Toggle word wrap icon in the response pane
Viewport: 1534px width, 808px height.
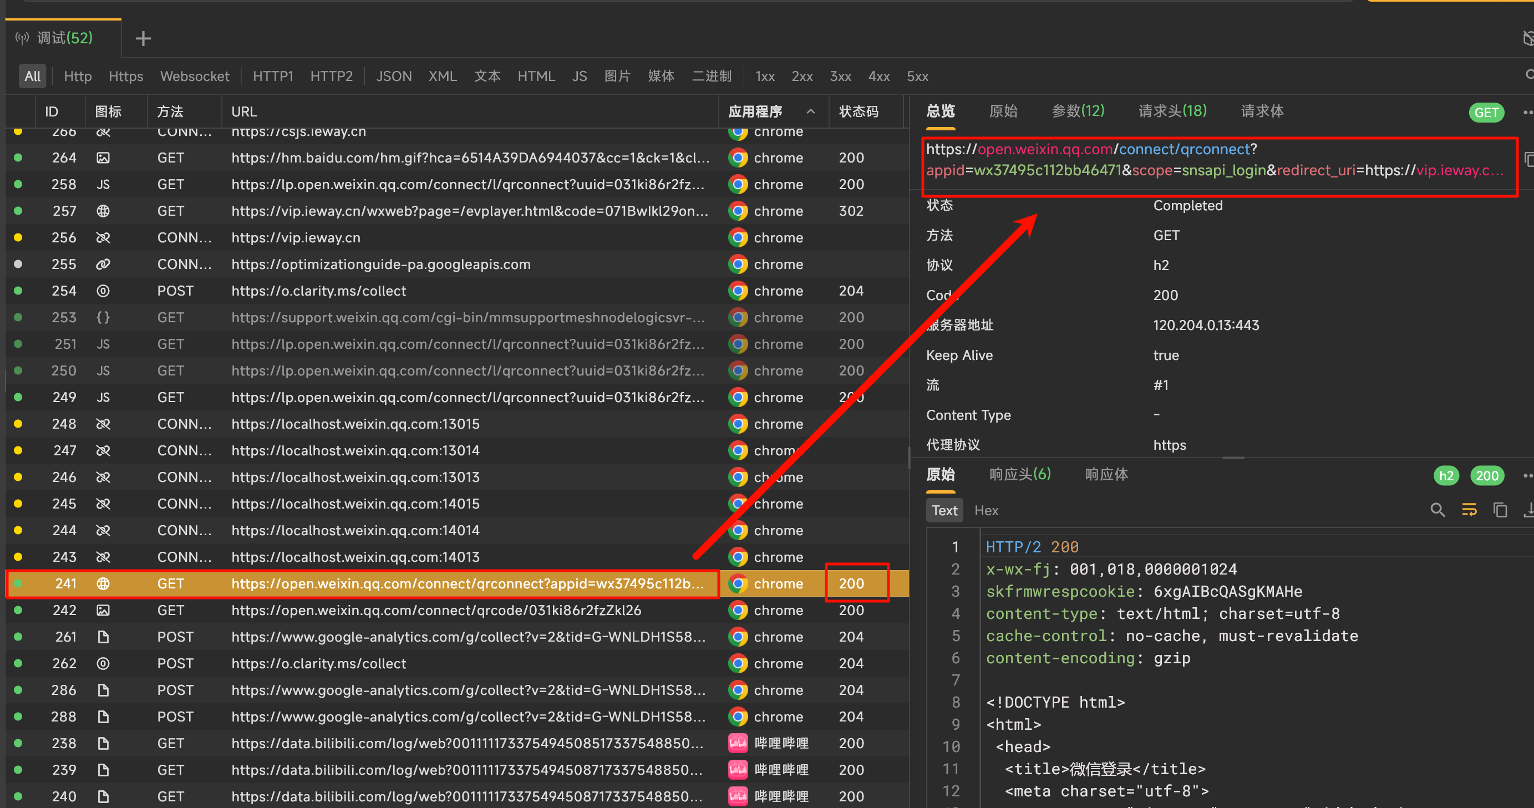(1469, 510)
